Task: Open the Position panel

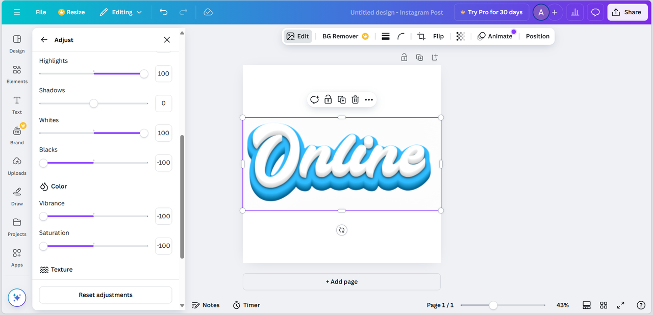Action: 538,36
